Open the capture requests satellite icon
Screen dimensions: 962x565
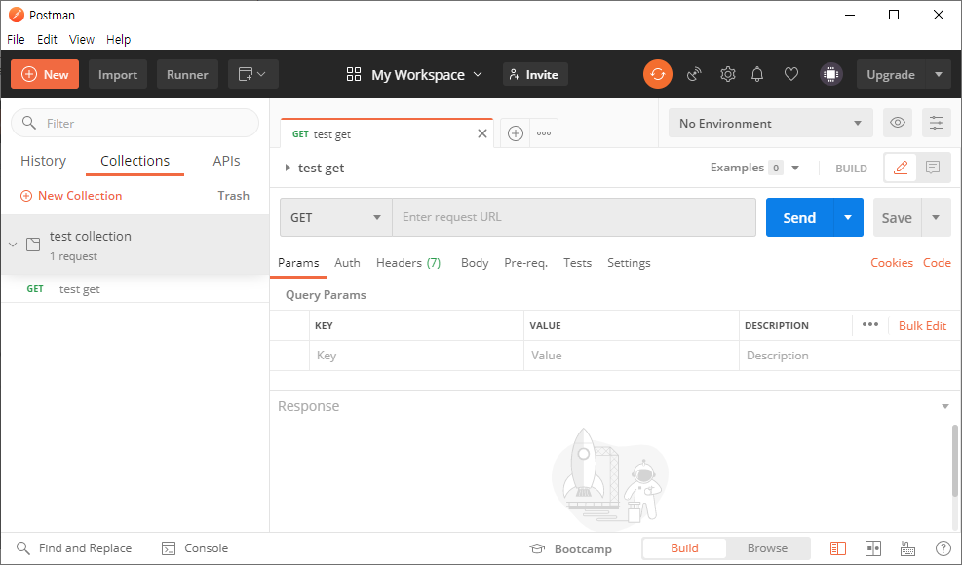tap(694, 74)
